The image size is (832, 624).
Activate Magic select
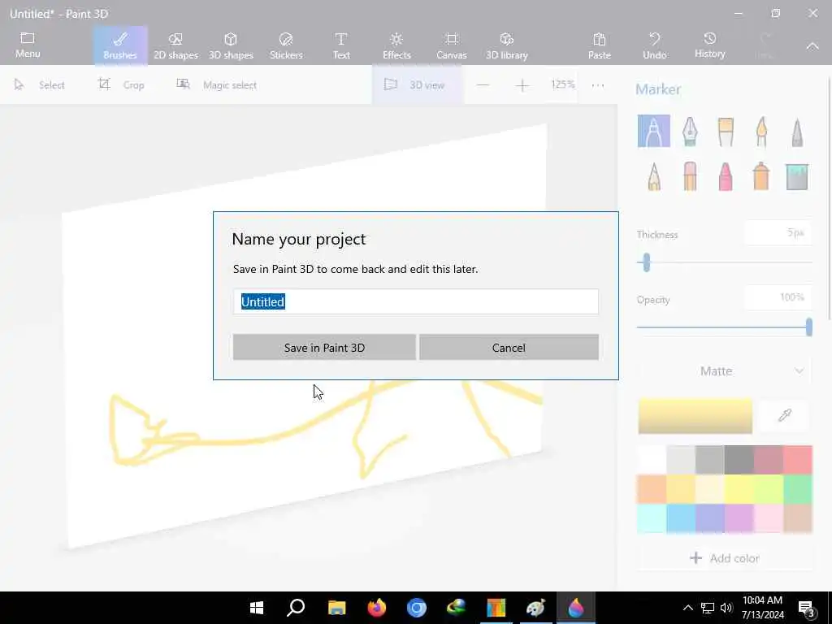click(216, 84)
